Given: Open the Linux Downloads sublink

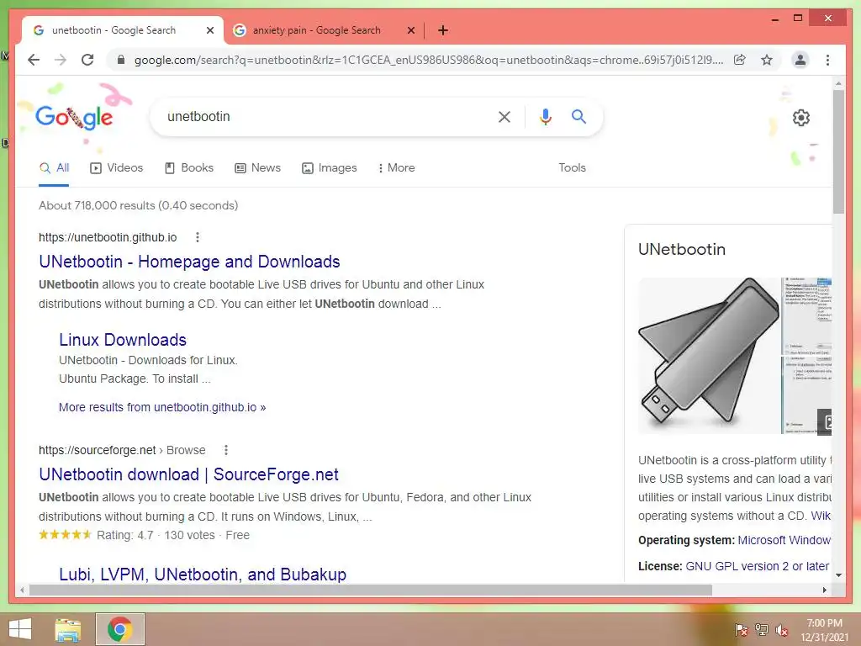Looking at the screenshot, I should [123, 340].
